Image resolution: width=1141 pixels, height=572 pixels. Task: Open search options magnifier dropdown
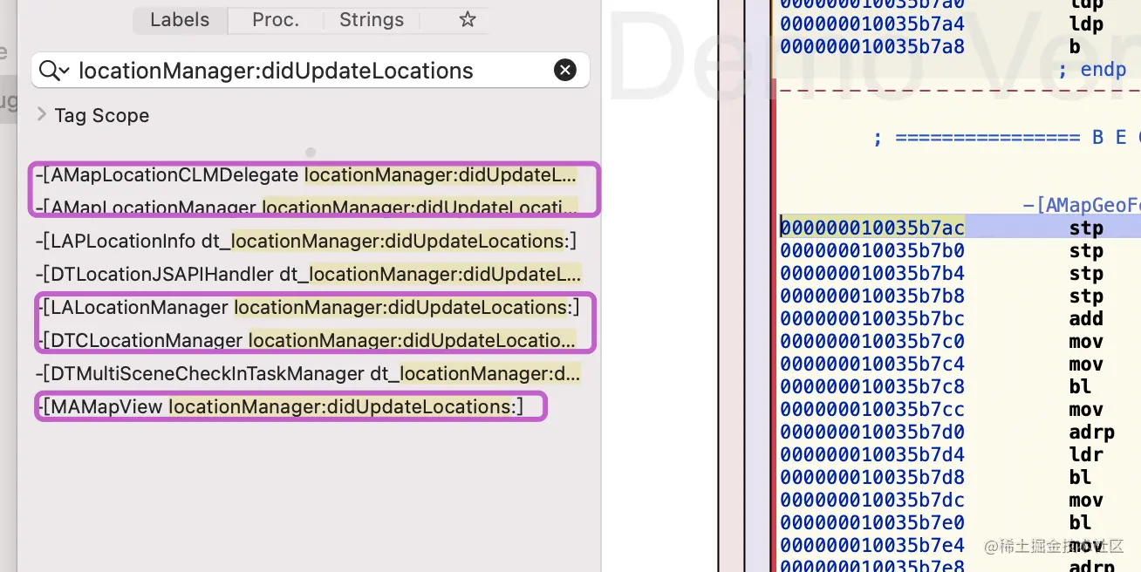click(54, 71)
